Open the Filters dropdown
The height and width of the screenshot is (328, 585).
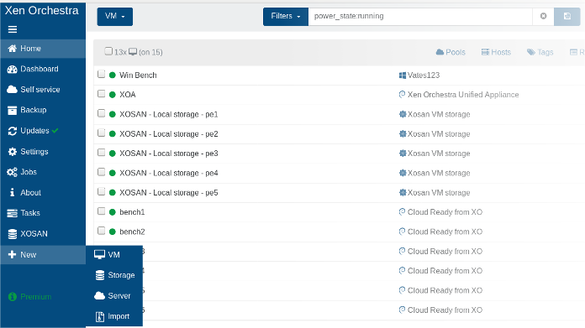286,17
